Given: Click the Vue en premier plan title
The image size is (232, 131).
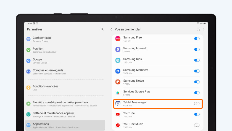Looking at the screenshot, I should click(128, 29).
